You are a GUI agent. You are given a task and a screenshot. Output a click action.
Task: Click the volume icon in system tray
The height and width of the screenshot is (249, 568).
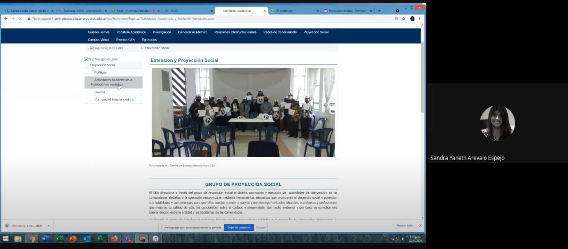(403, 239)
